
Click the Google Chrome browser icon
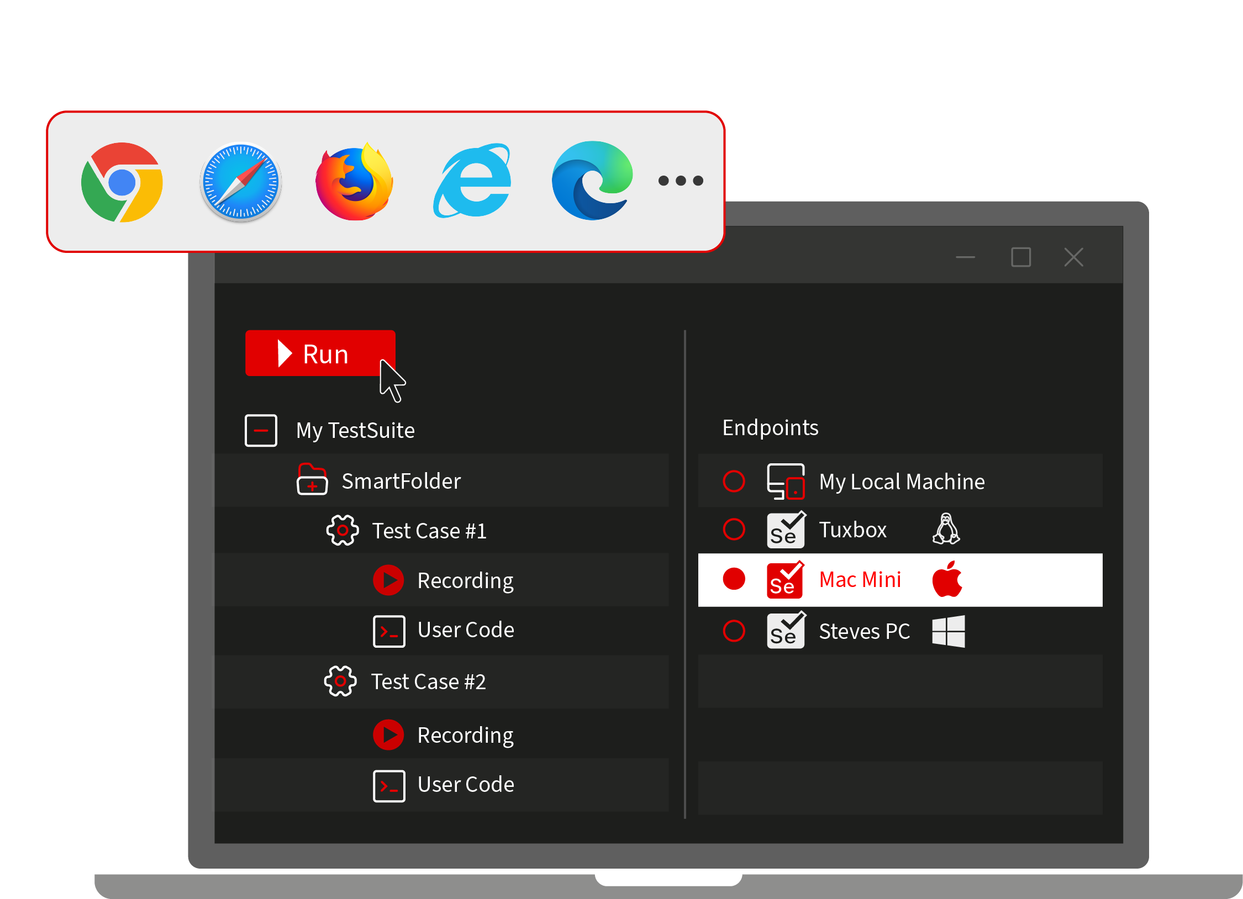click(x=122, y=182)
